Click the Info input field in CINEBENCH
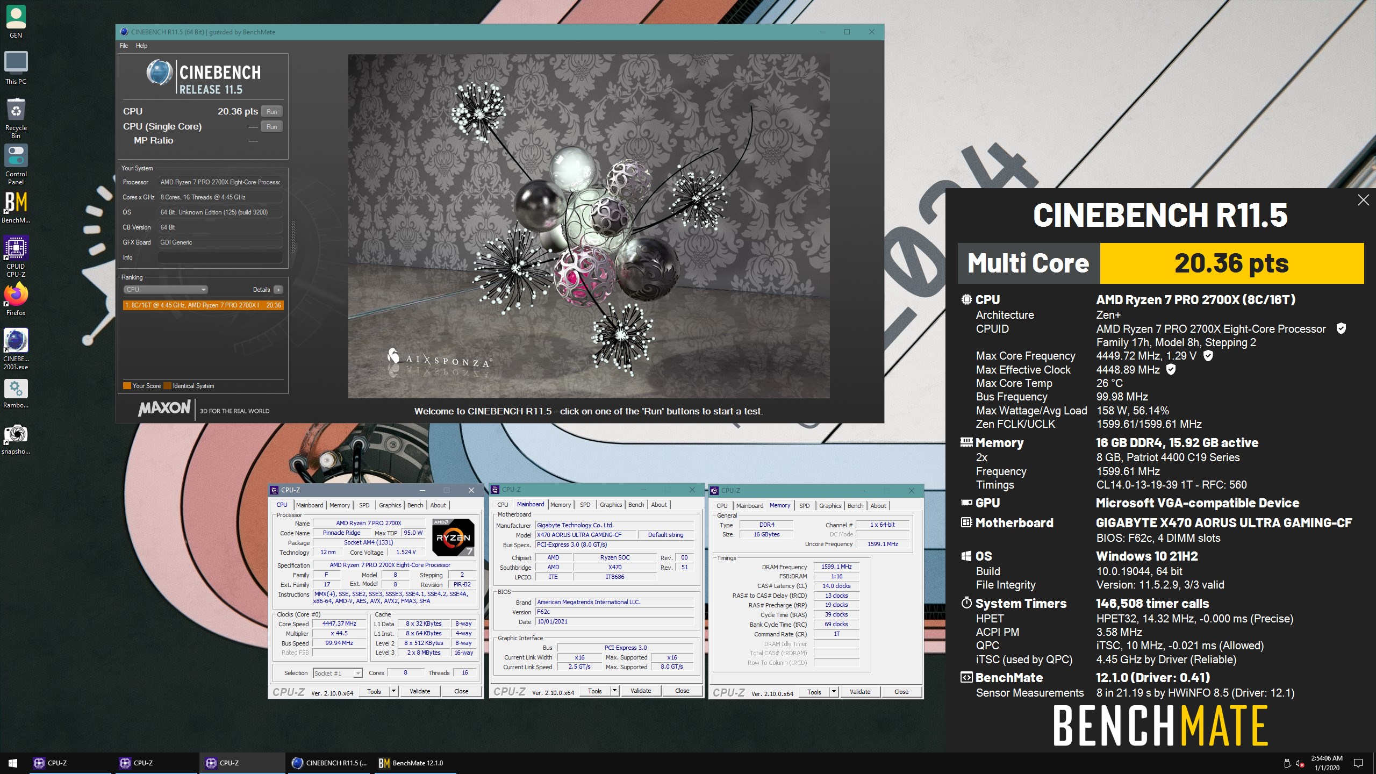Viewport: 1376px width, 774px height. click(x=220, y=257)
